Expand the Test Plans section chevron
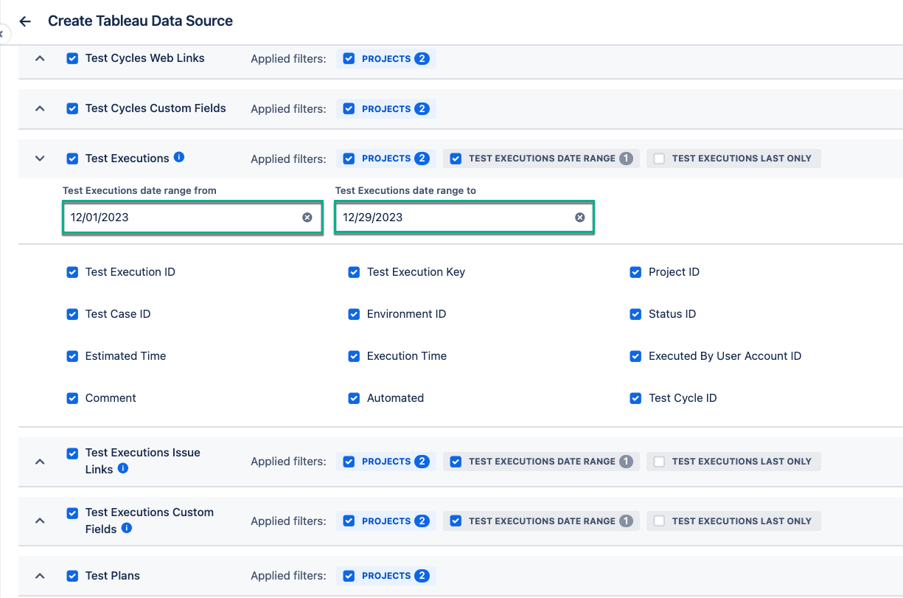Viewport: 903px width, 598px height. pos(41,576)
